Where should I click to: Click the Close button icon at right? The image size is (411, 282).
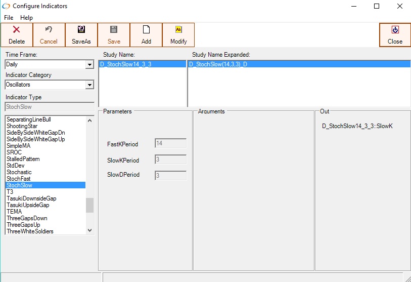tap(395, 30)
